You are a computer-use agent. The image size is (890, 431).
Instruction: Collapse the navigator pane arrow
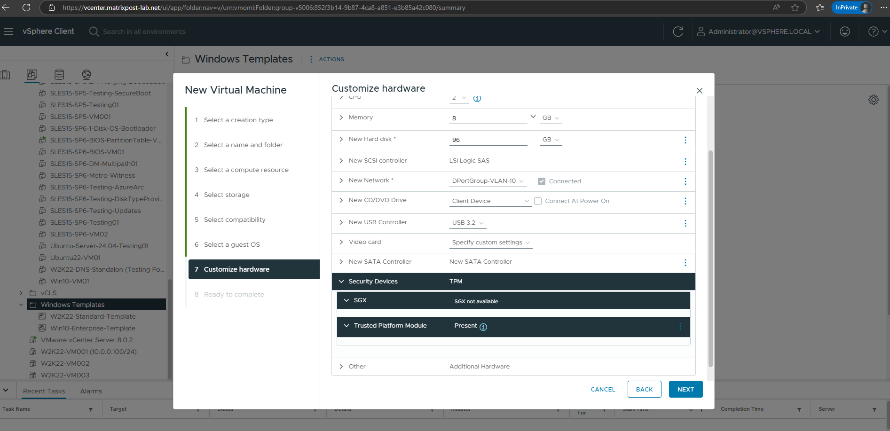(x=167, y=54)
